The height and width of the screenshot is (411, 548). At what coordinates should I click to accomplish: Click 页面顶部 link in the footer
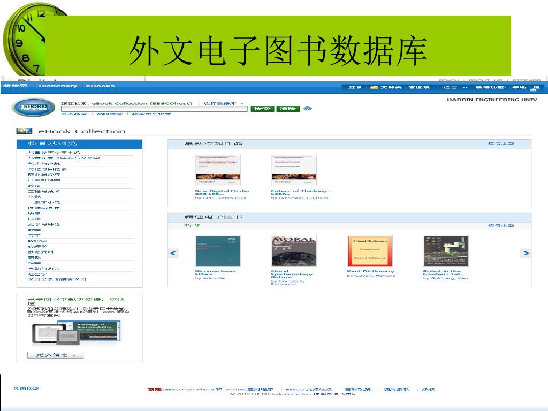[26, 389]
